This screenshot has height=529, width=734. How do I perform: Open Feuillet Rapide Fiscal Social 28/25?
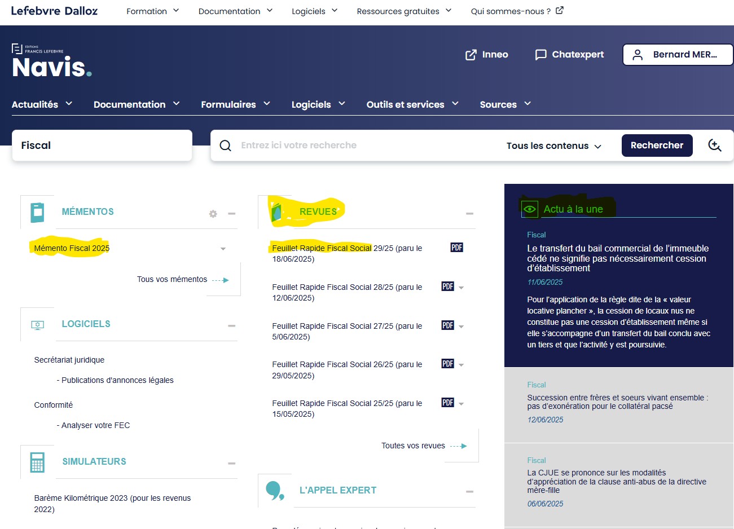coord(347,292)
